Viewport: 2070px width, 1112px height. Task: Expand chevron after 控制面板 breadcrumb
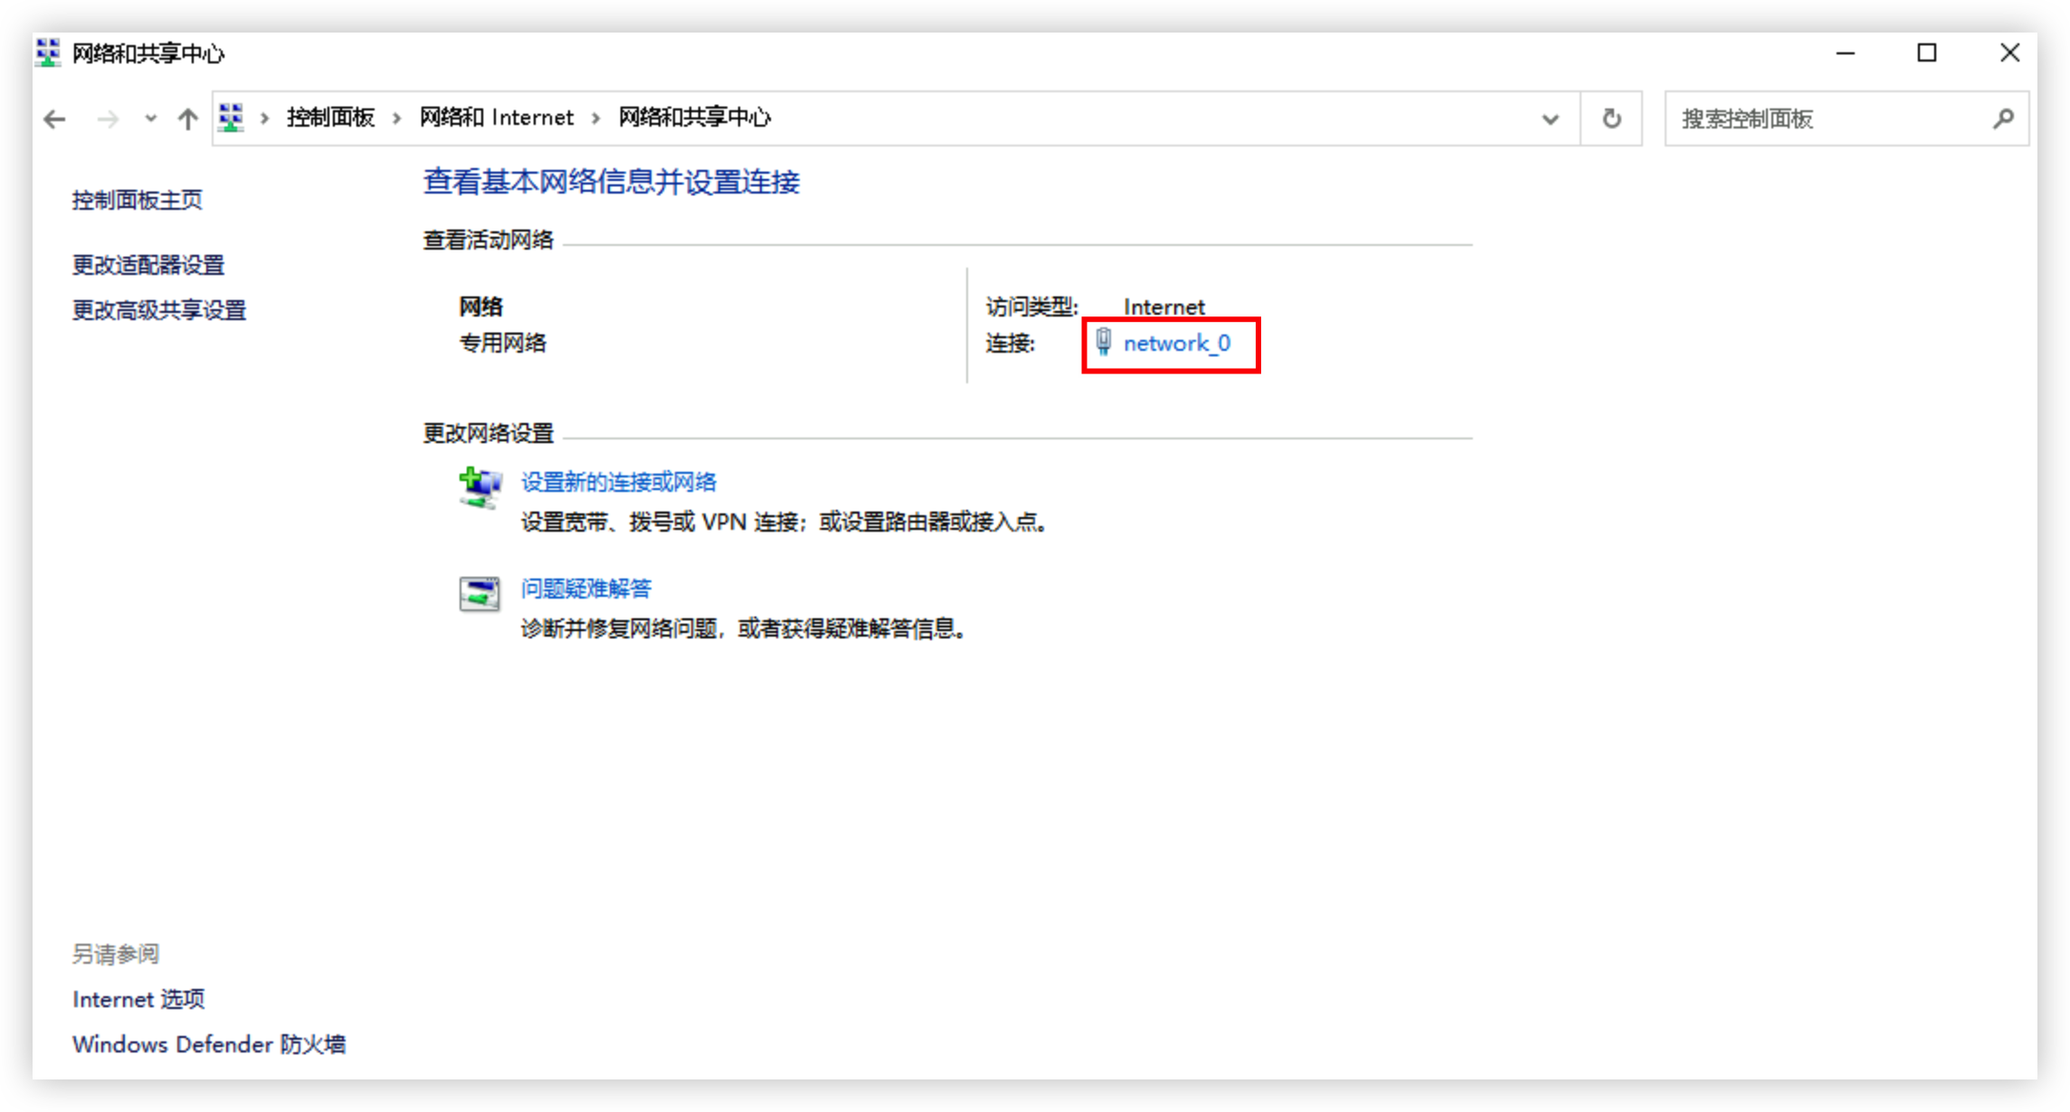pyautogui.click(x=396, y=118)
